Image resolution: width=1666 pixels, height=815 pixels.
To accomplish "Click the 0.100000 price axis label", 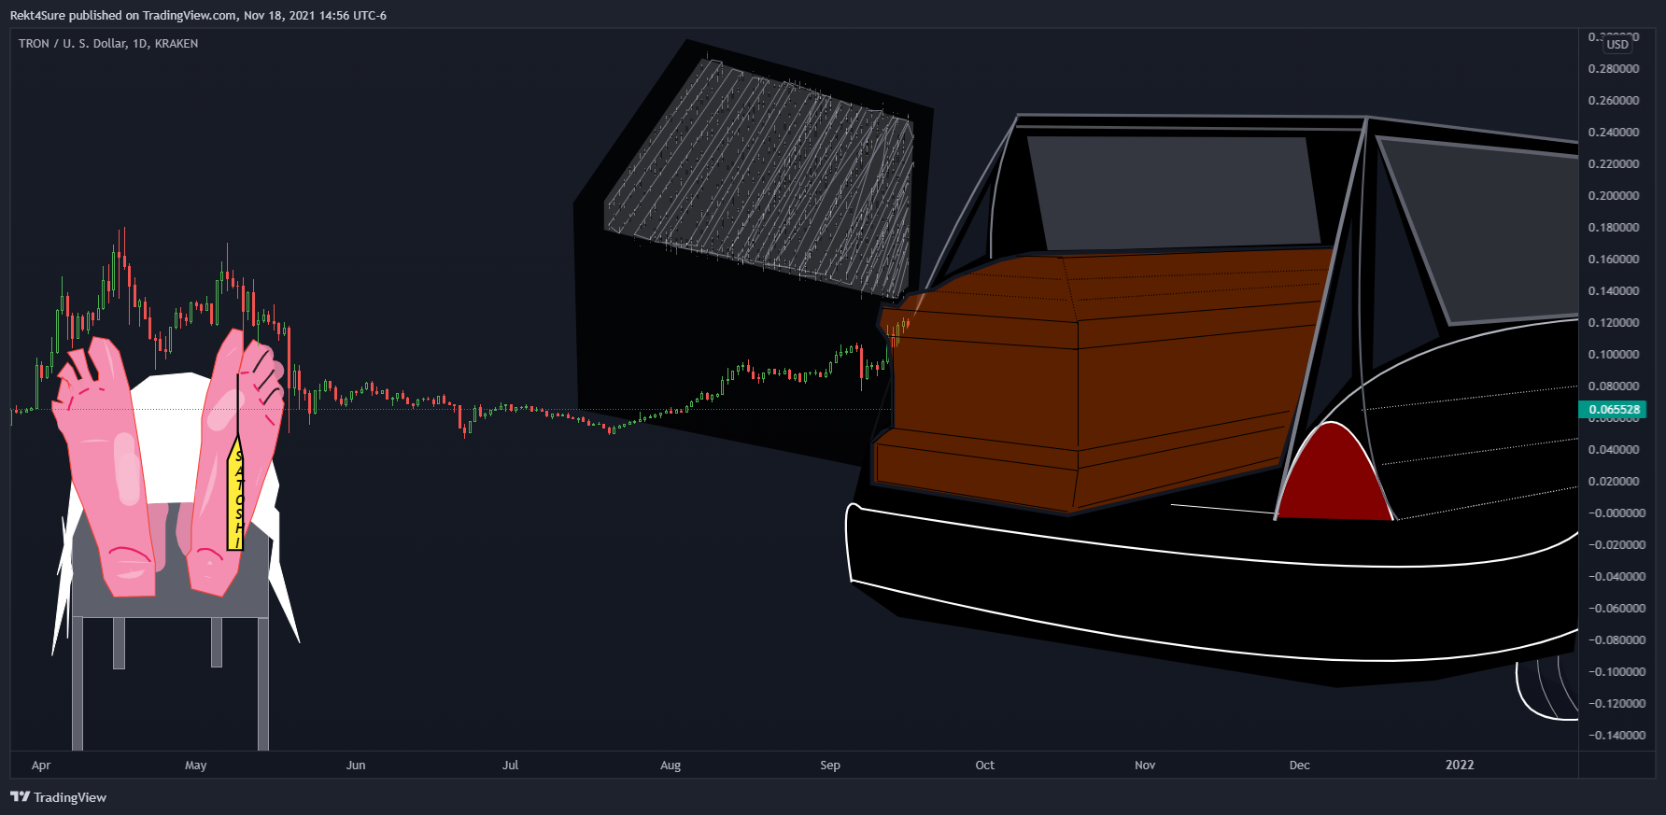I will 1614,355.
